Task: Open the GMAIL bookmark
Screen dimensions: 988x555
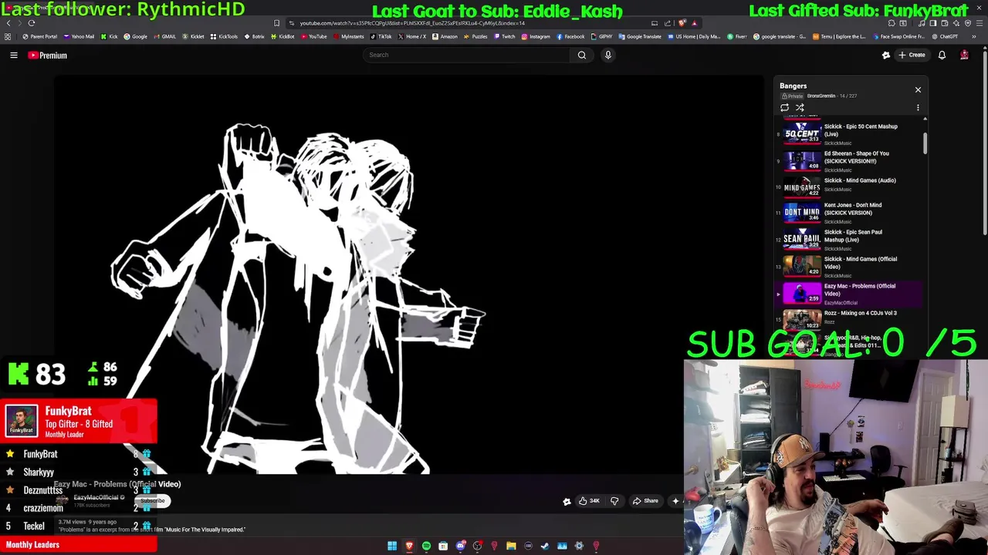Action: (x=164, y=36)
